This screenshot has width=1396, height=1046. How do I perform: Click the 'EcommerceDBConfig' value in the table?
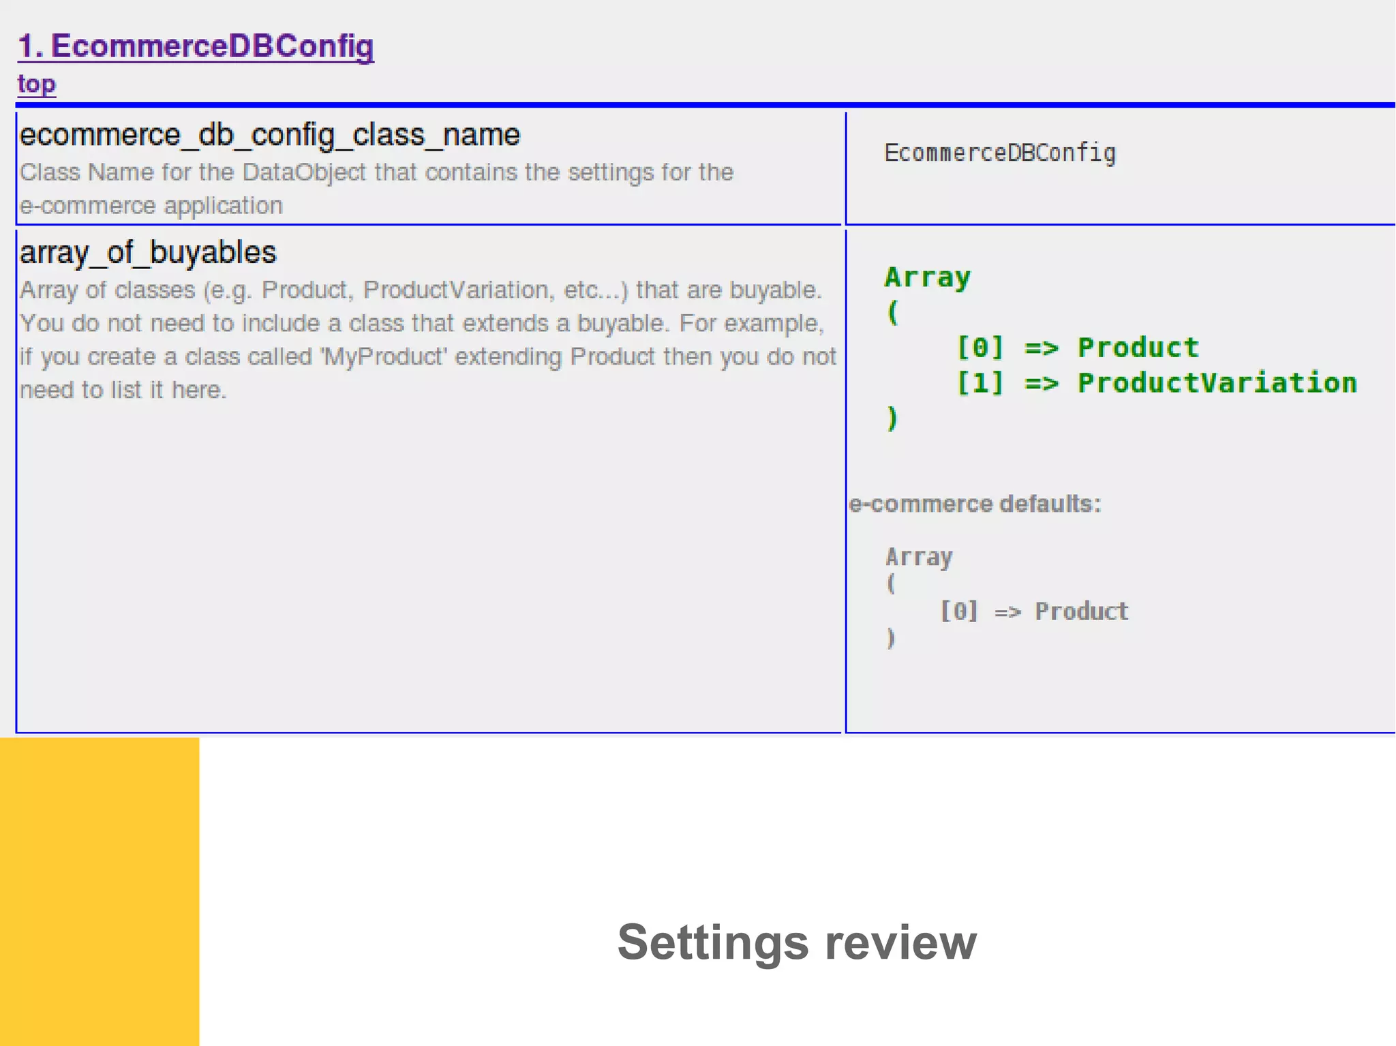[1000, 153]
